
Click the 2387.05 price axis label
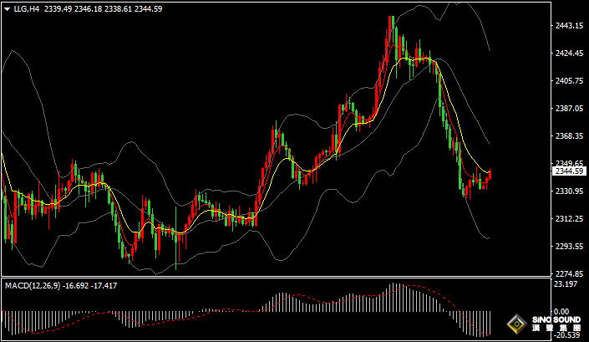click(569, 109)
